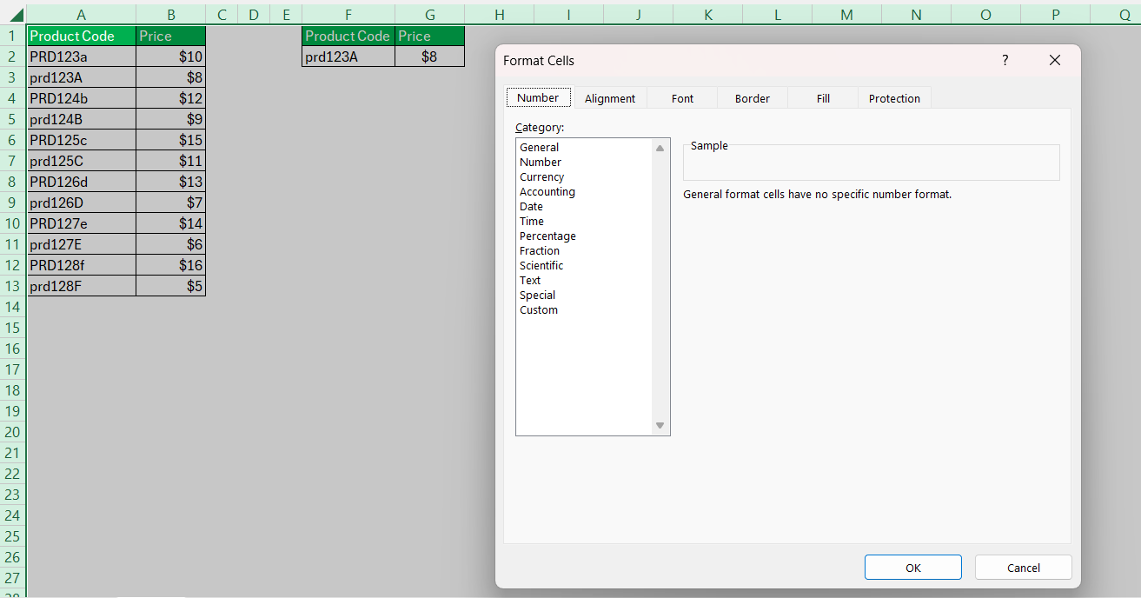
Task: Select column G header
Action: (x=429, y=15)
